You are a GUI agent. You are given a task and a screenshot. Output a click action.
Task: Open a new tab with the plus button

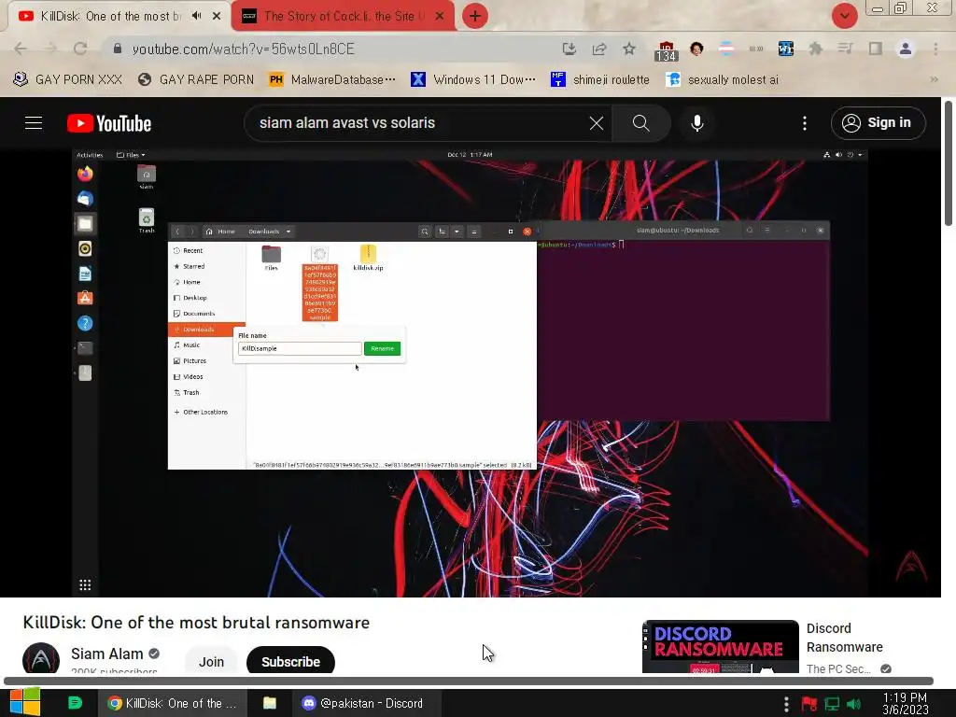pos(475,16)
